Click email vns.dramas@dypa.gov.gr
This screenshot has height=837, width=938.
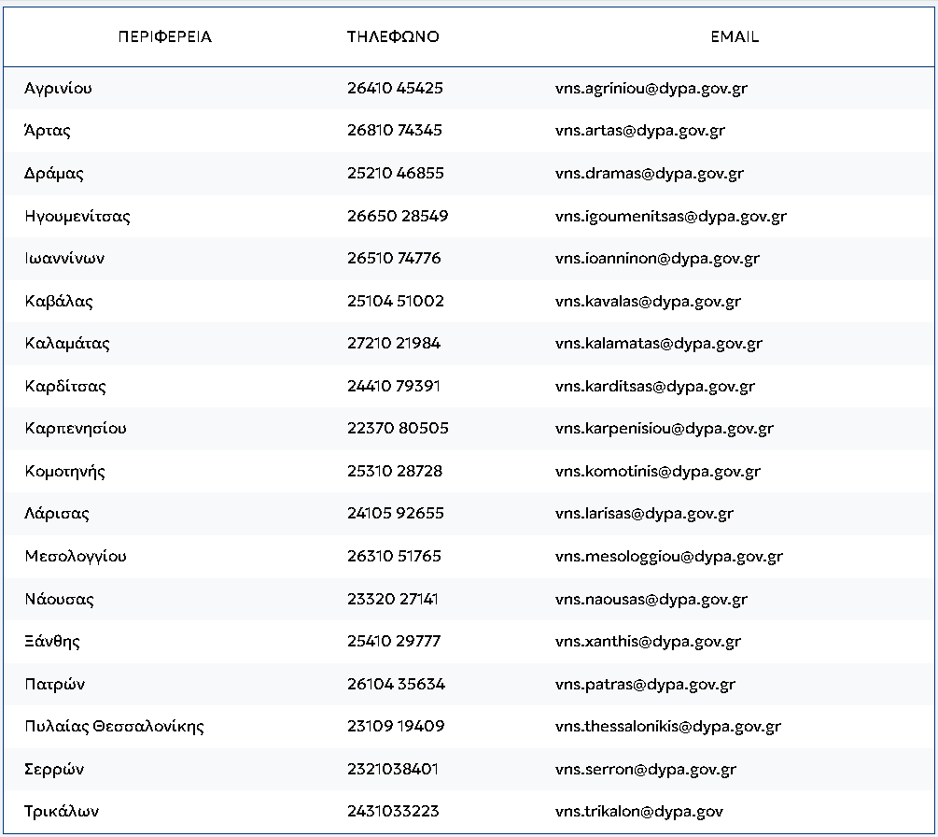click(649, 174)
